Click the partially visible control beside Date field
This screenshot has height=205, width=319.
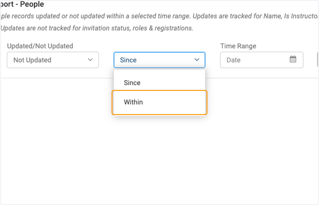(318, 60)
